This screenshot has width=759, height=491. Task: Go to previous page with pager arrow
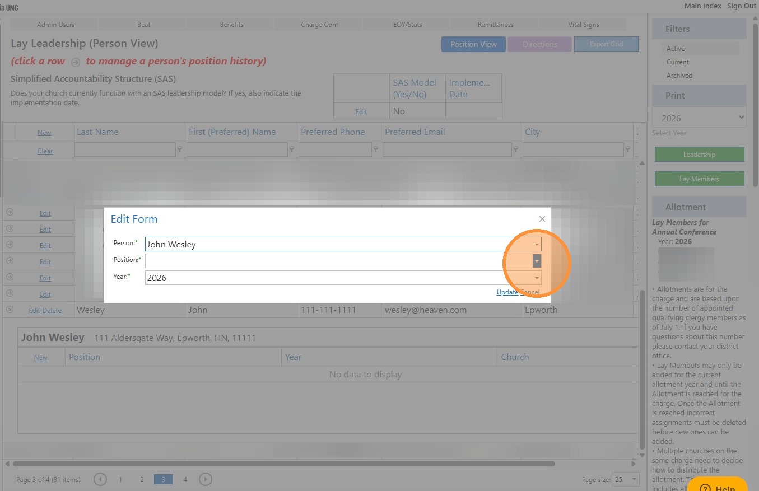click(x=100, y=479)
